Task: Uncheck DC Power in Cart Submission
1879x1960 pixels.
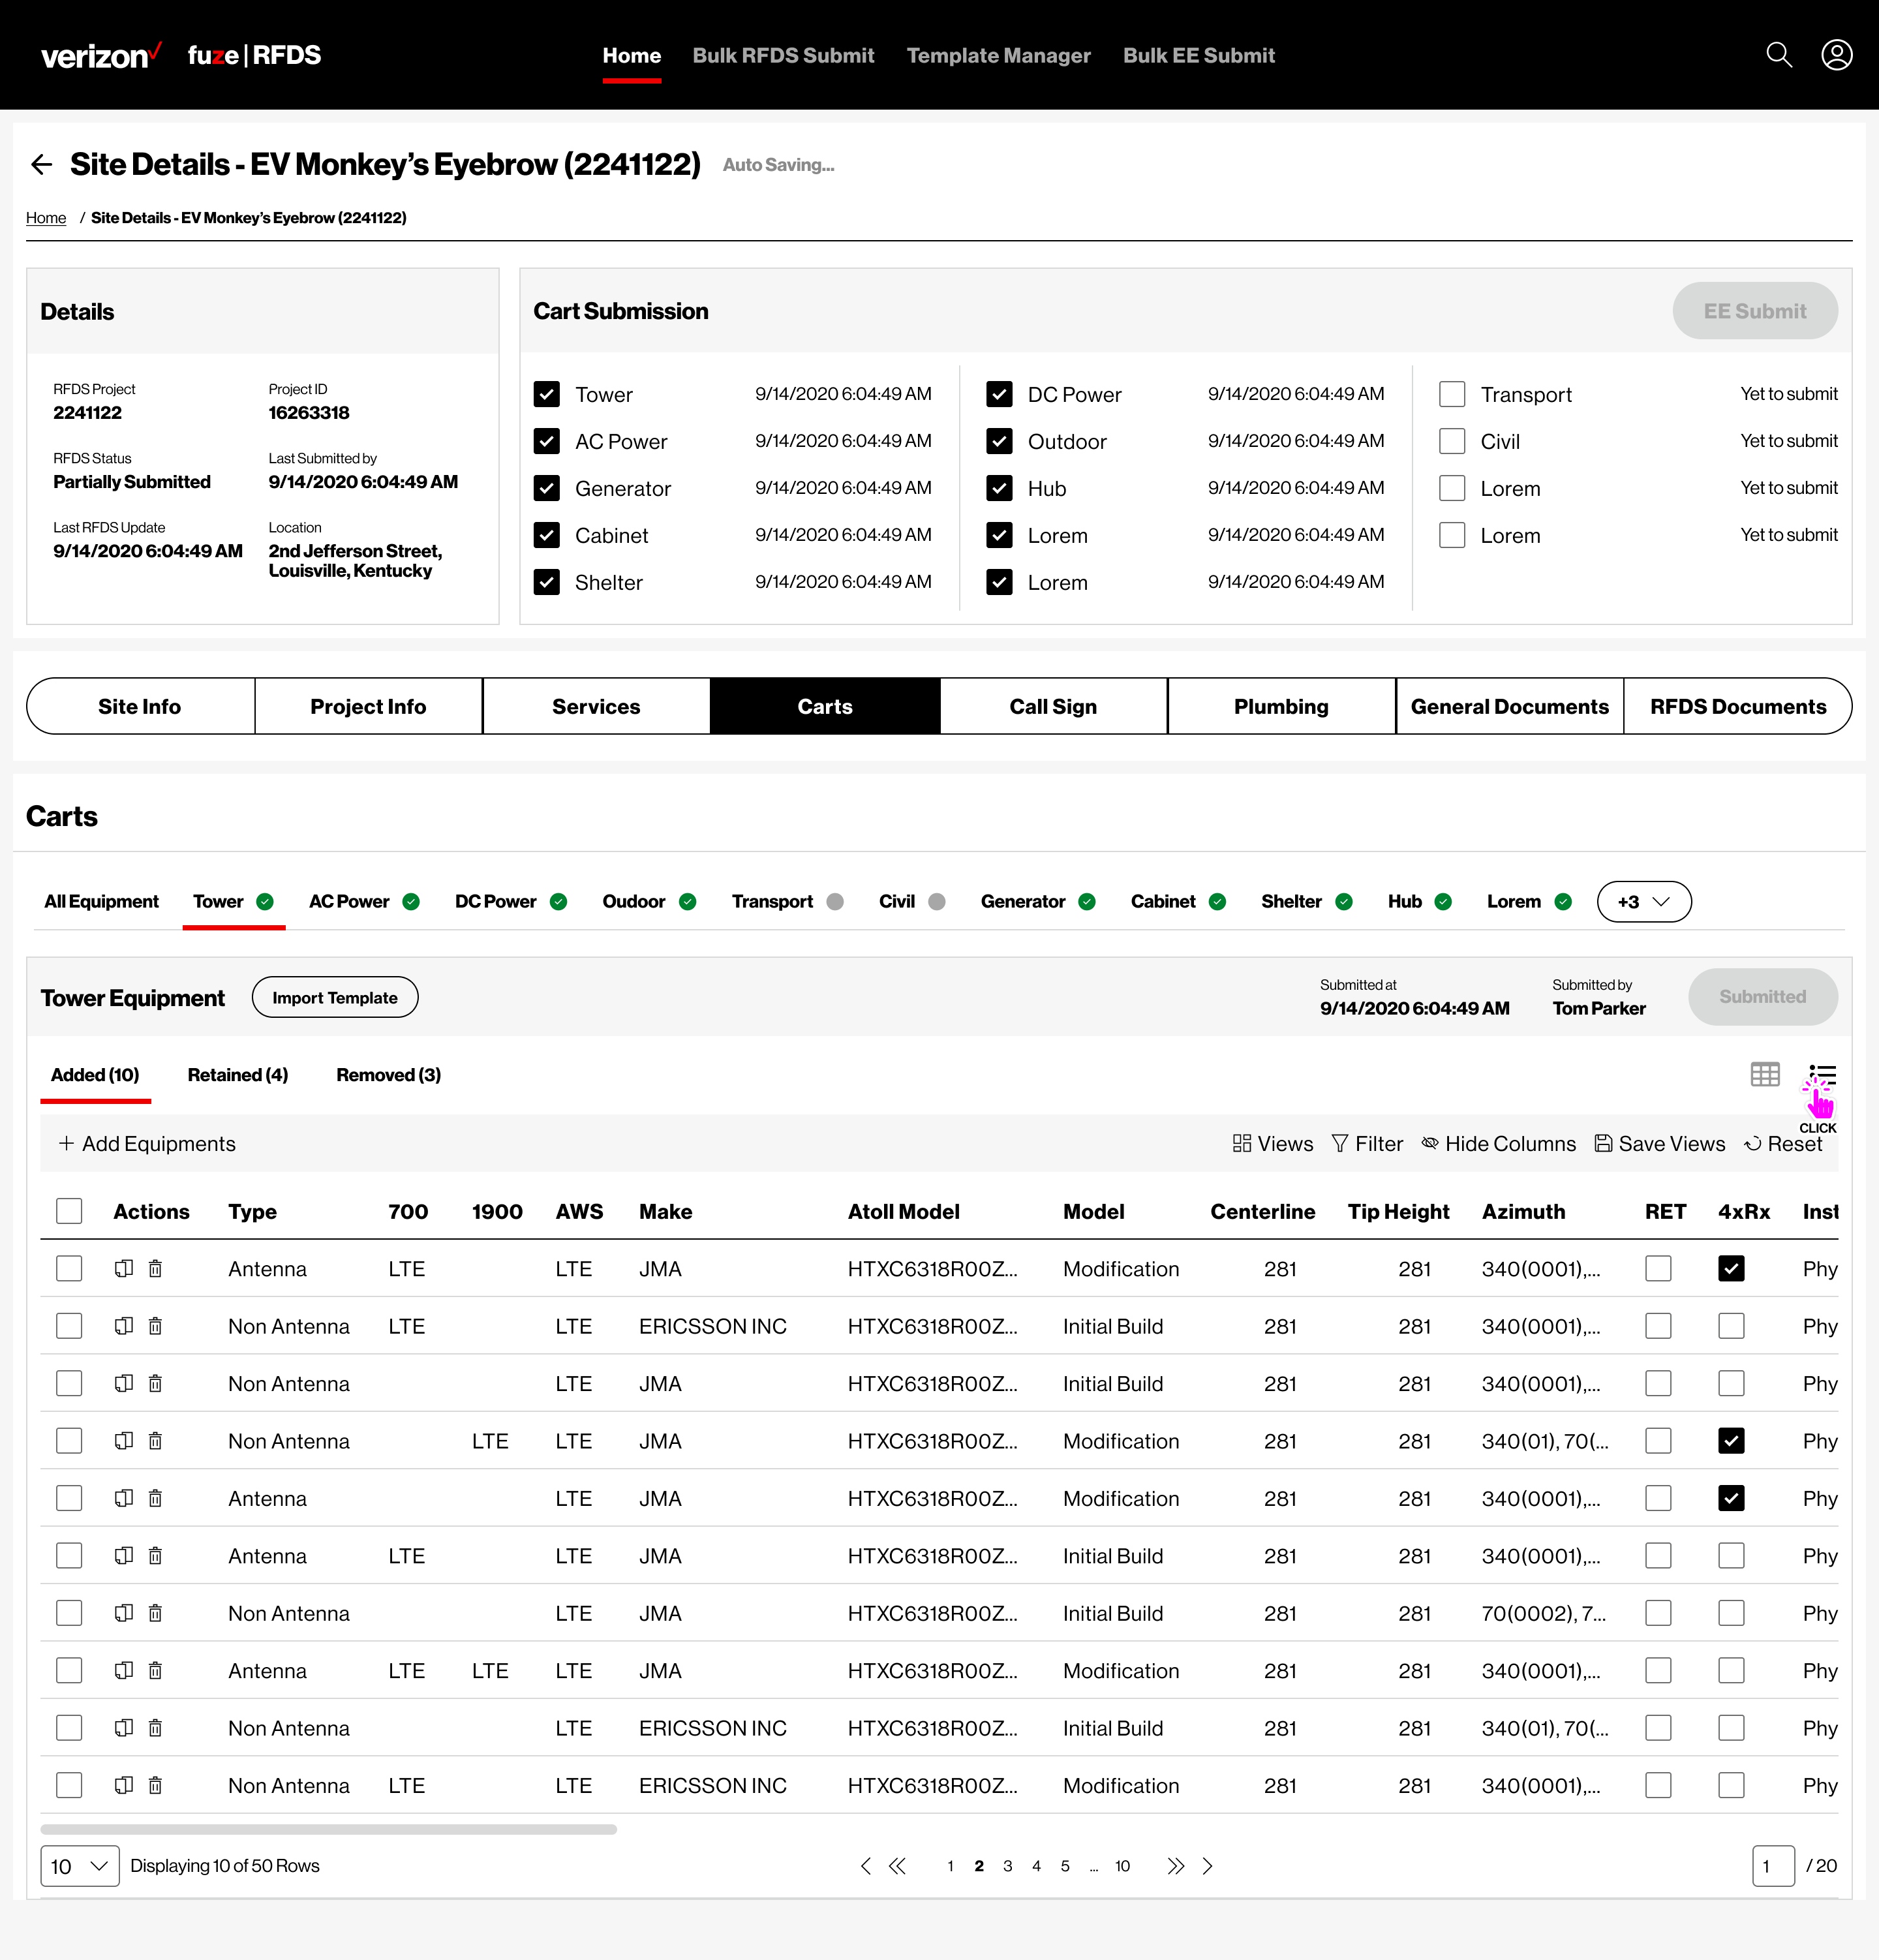Action: 999,394
